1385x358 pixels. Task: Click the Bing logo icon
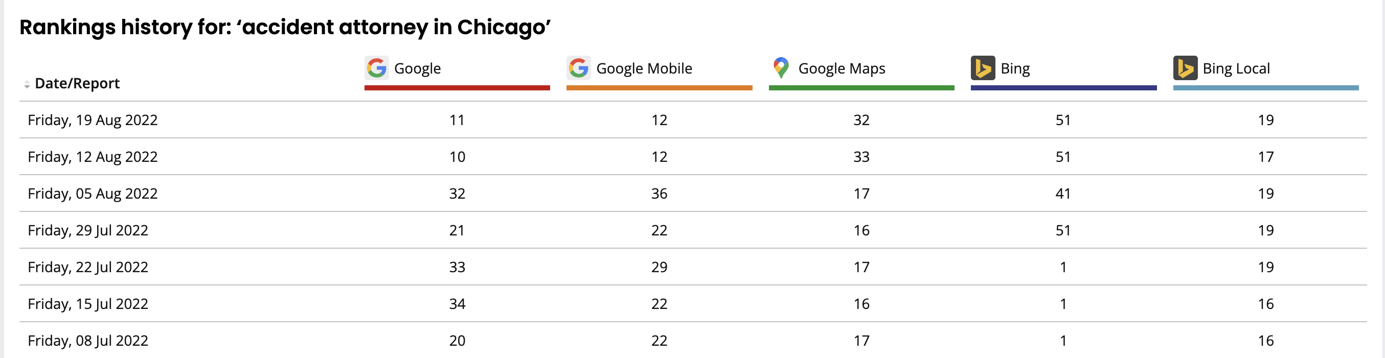tap(983, 68)
